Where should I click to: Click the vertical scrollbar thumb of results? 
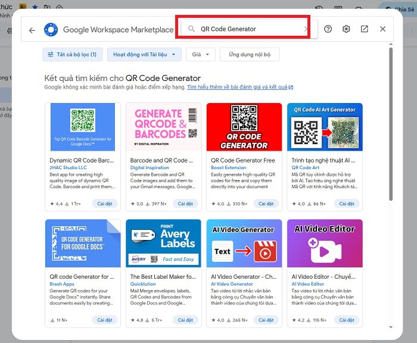pos(391,124)
